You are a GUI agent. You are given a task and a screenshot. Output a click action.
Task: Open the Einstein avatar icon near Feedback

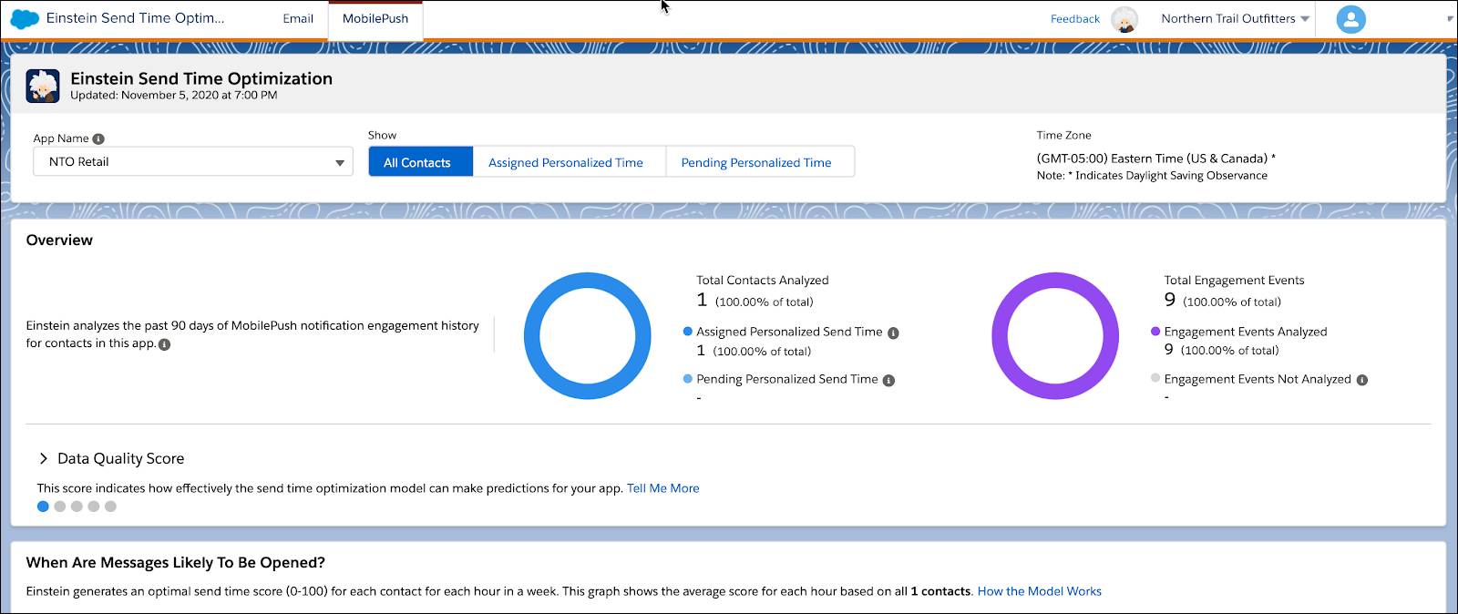1125,19
